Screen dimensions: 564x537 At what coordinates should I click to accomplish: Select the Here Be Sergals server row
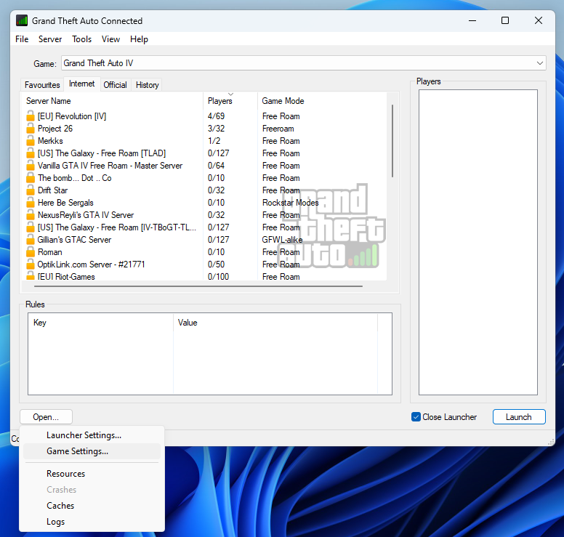[204, 203]
